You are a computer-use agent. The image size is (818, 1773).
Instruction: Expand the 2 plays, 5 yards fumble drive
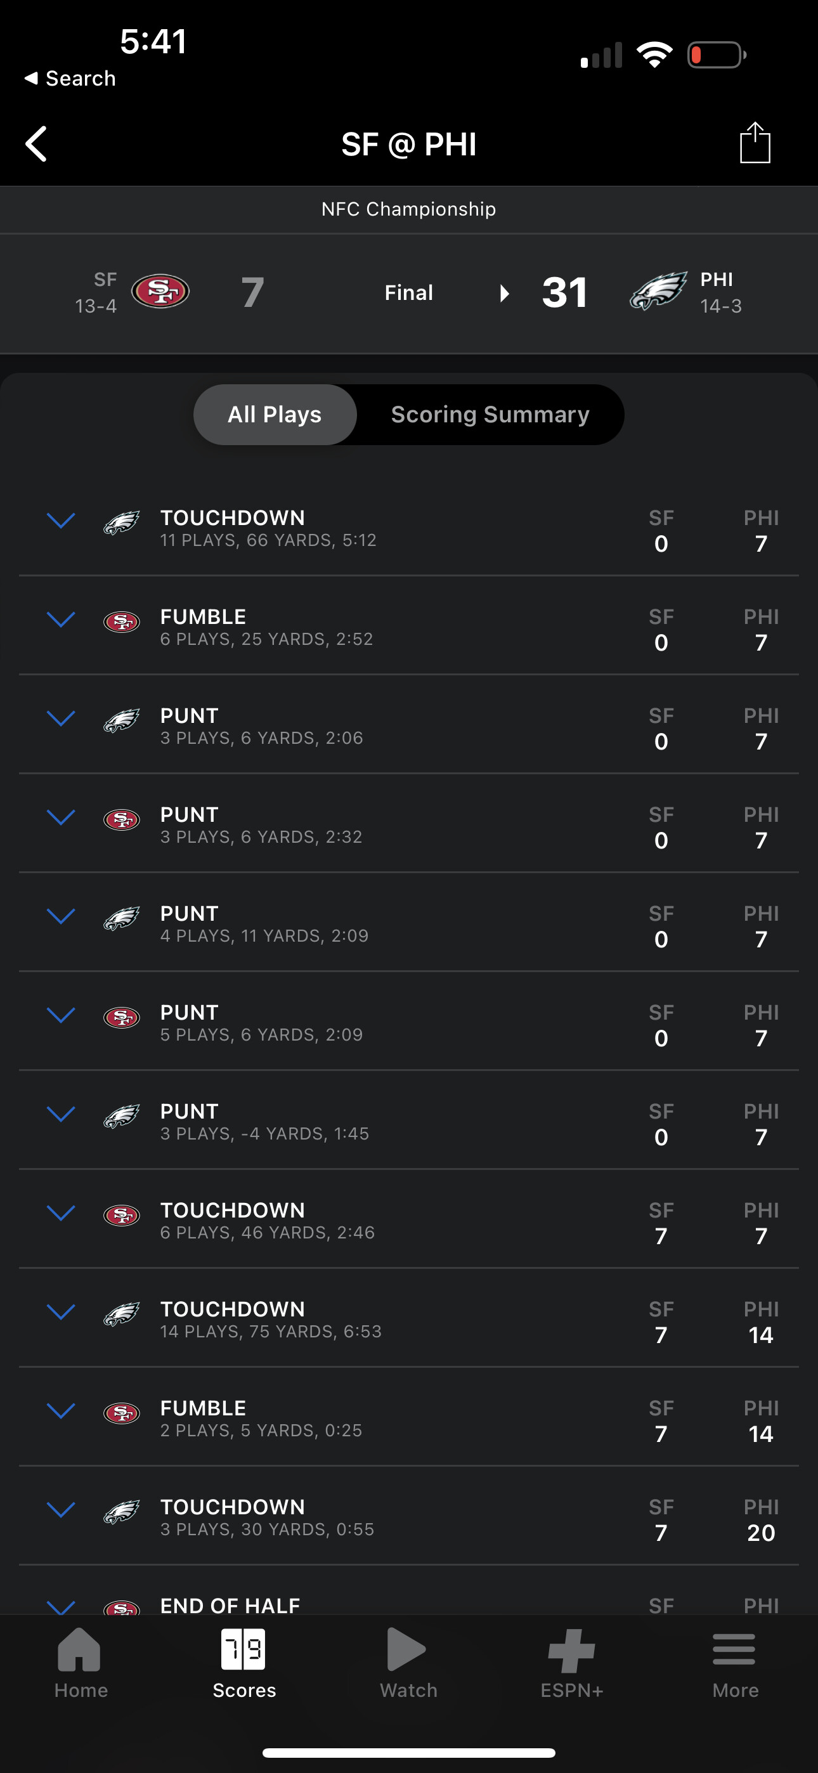pyautogui.click(x=61, y=1411)
